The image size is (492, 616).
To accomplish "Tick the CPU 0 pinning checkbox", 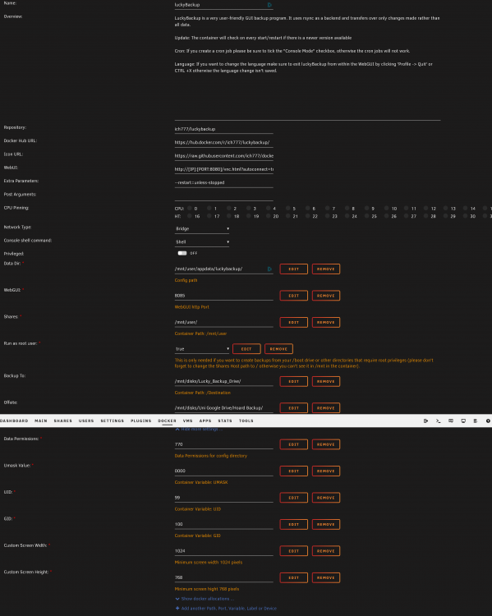I will point(190,209).
